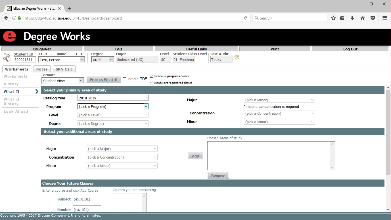This screenshot has width=391, height=220.
Task: Open the notes icon beside Last Audit
Action: (237, 57)
